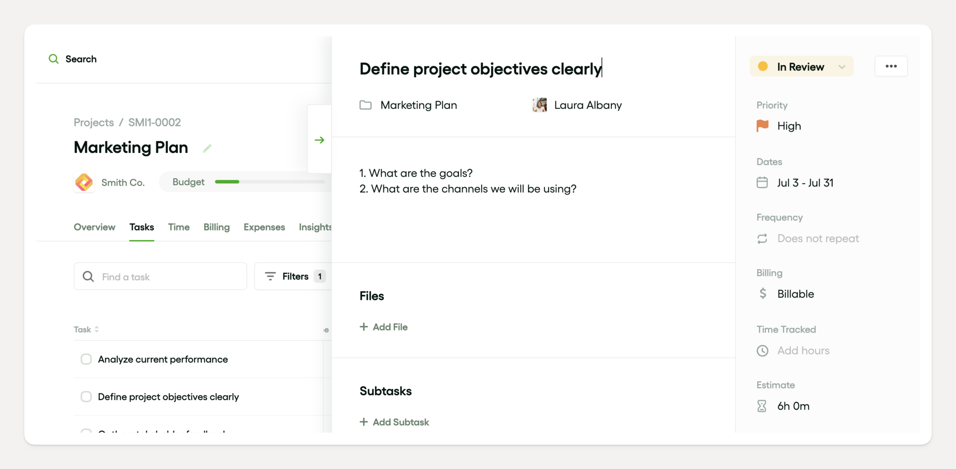Open the calendar icon for dates
The image size is (956, 469).
[x=762, y=183]
